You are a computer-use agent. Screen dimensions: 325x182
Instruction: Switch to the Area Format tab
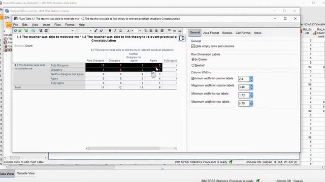click(211, 33)
